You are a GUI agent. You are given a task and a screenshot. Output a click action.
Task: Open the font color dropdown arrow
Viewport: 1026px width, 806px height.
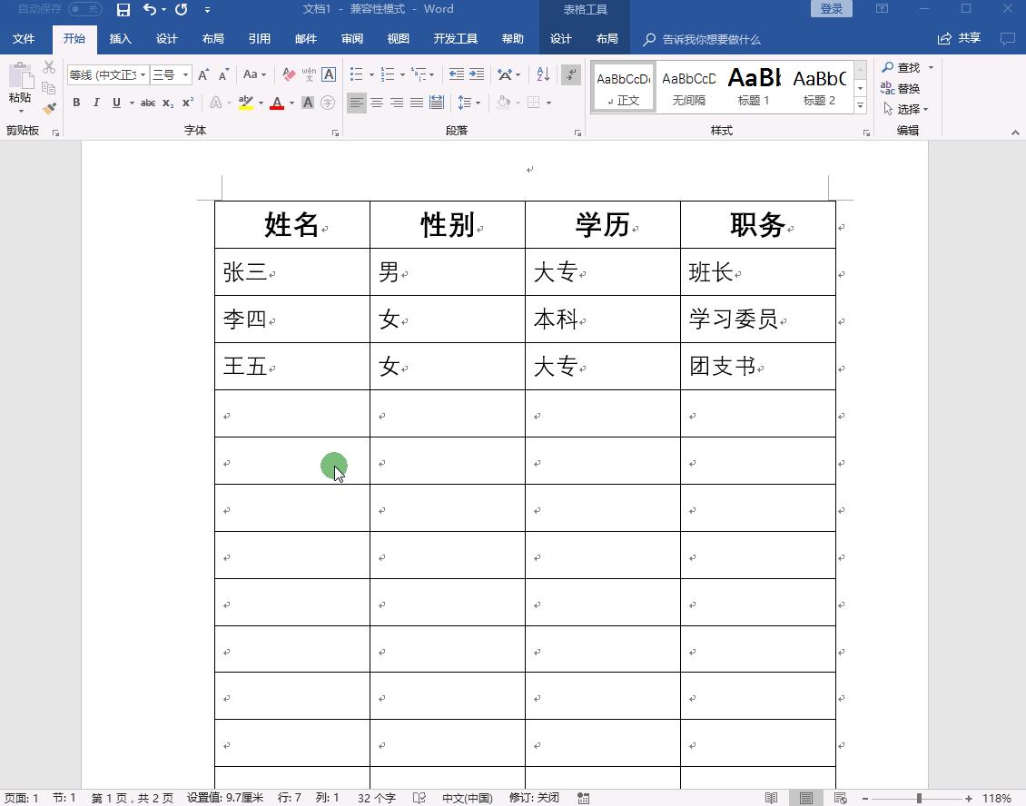tap(290, 104)
